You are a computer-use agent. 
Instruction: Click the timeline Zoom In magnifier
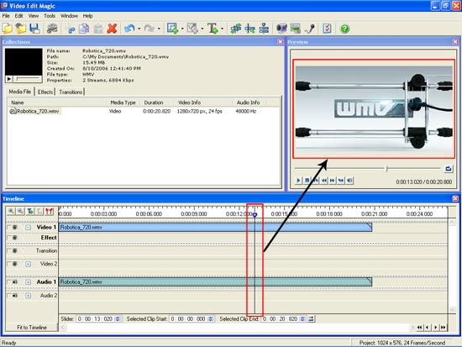pos(11,211)
